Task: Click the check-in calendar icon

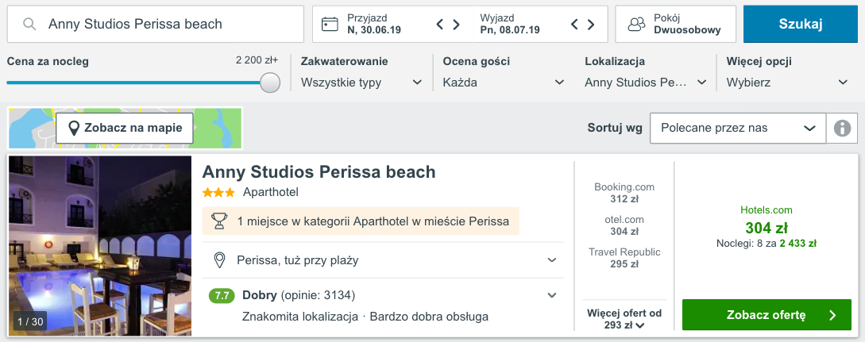Action: point(330,25)
